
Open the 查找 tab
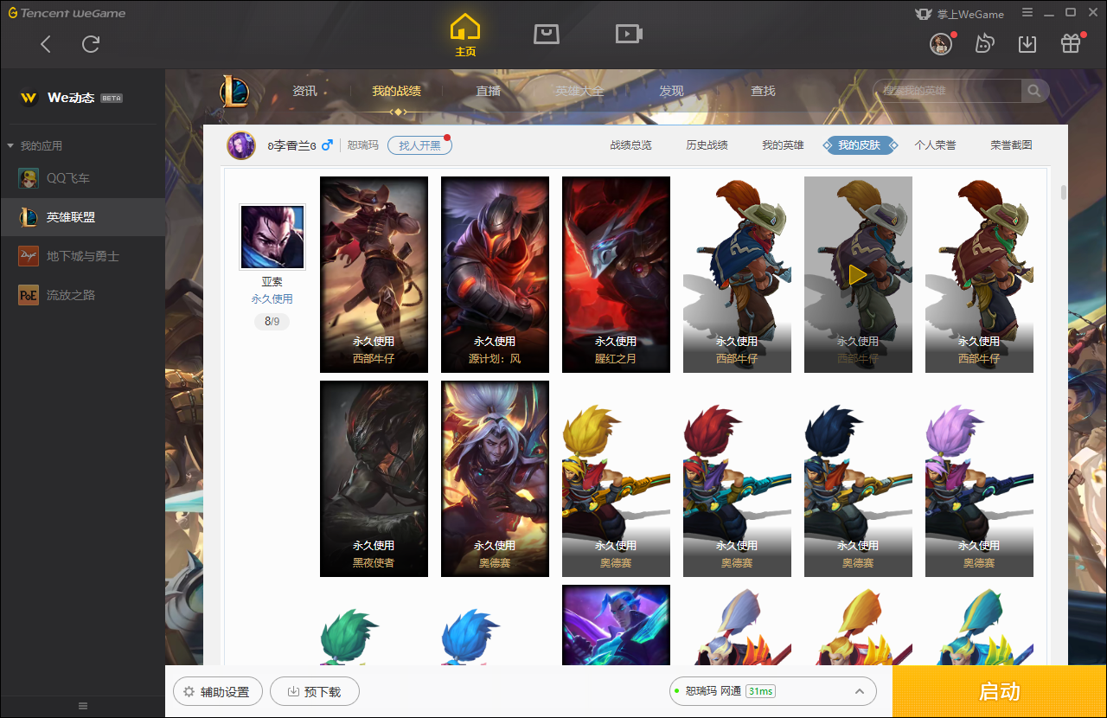[764, 91]
